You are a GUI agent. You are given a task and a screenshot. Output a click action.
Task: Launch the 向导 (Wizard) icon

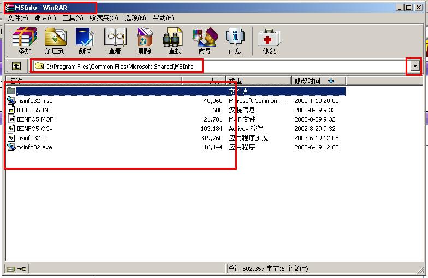pyautogui.click(x=205, y=37)
